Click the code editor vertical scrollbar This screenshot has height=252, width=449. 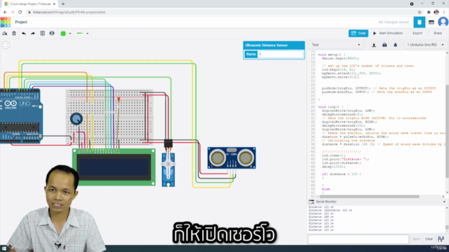(447, 132)
